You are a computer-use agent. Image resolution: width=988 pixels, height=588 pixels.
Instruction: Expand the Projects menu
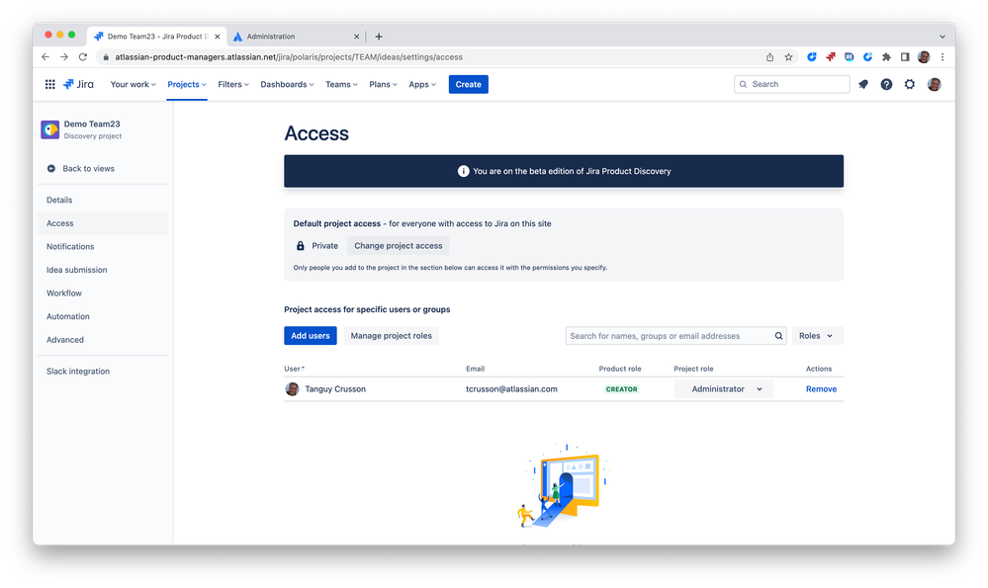pyautogui.click(x=187, y=84)
